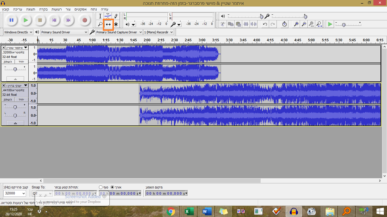Click the output volume slider

[245, 16]
